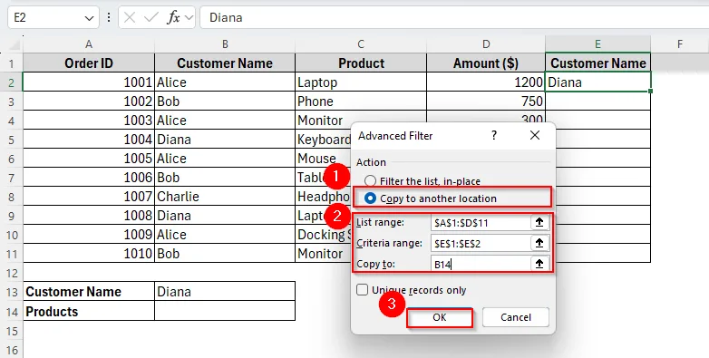Click cell E2 containing Diana
This screenshot has height=358, width=709.
(x=597, y=82)
